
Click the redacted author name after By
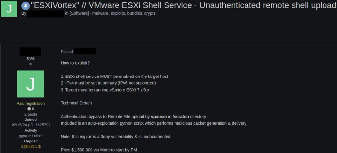[x=45, y=13]
